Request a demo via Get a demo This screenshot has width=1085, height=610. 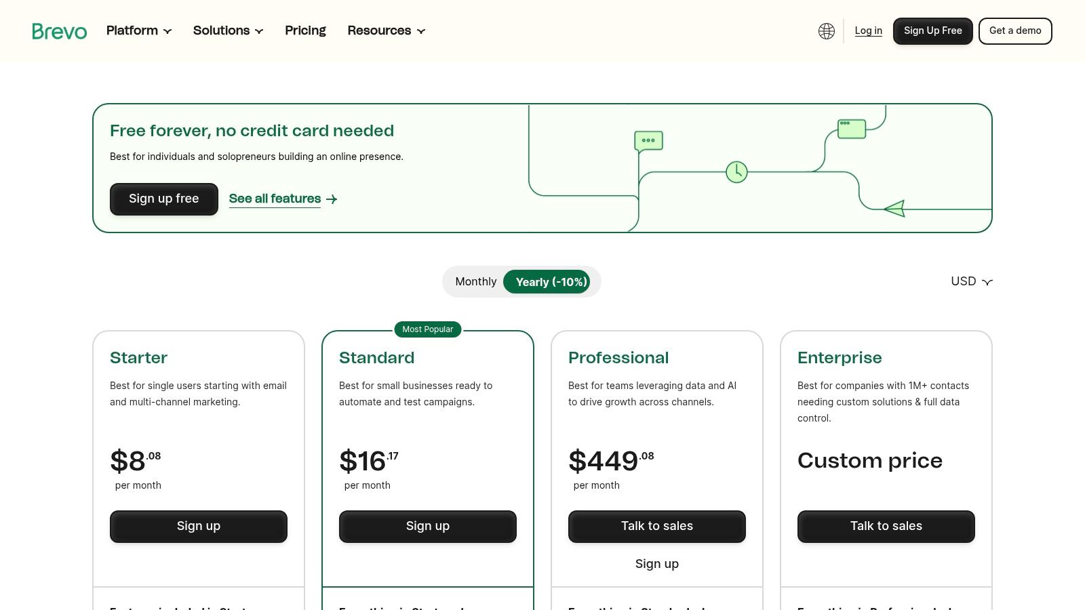pos(1014,31)
